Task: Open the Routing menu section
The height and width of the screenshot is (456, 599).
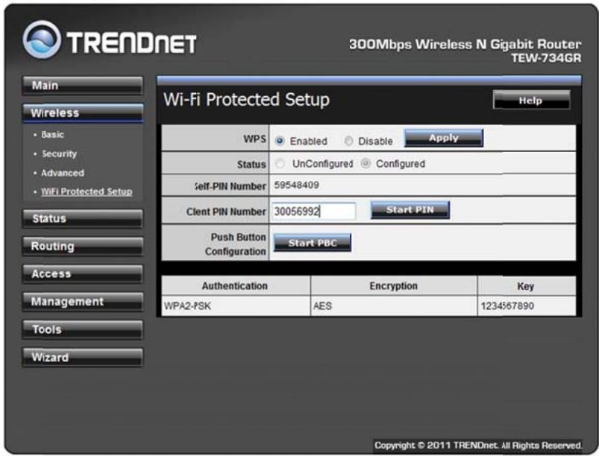Action: tap(83, 247)
